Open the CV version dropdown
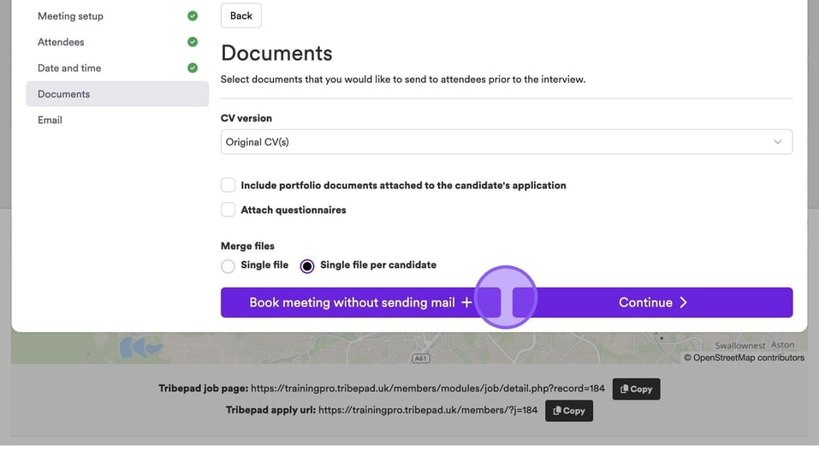The image size is (819, 457). tap(506, 142)
